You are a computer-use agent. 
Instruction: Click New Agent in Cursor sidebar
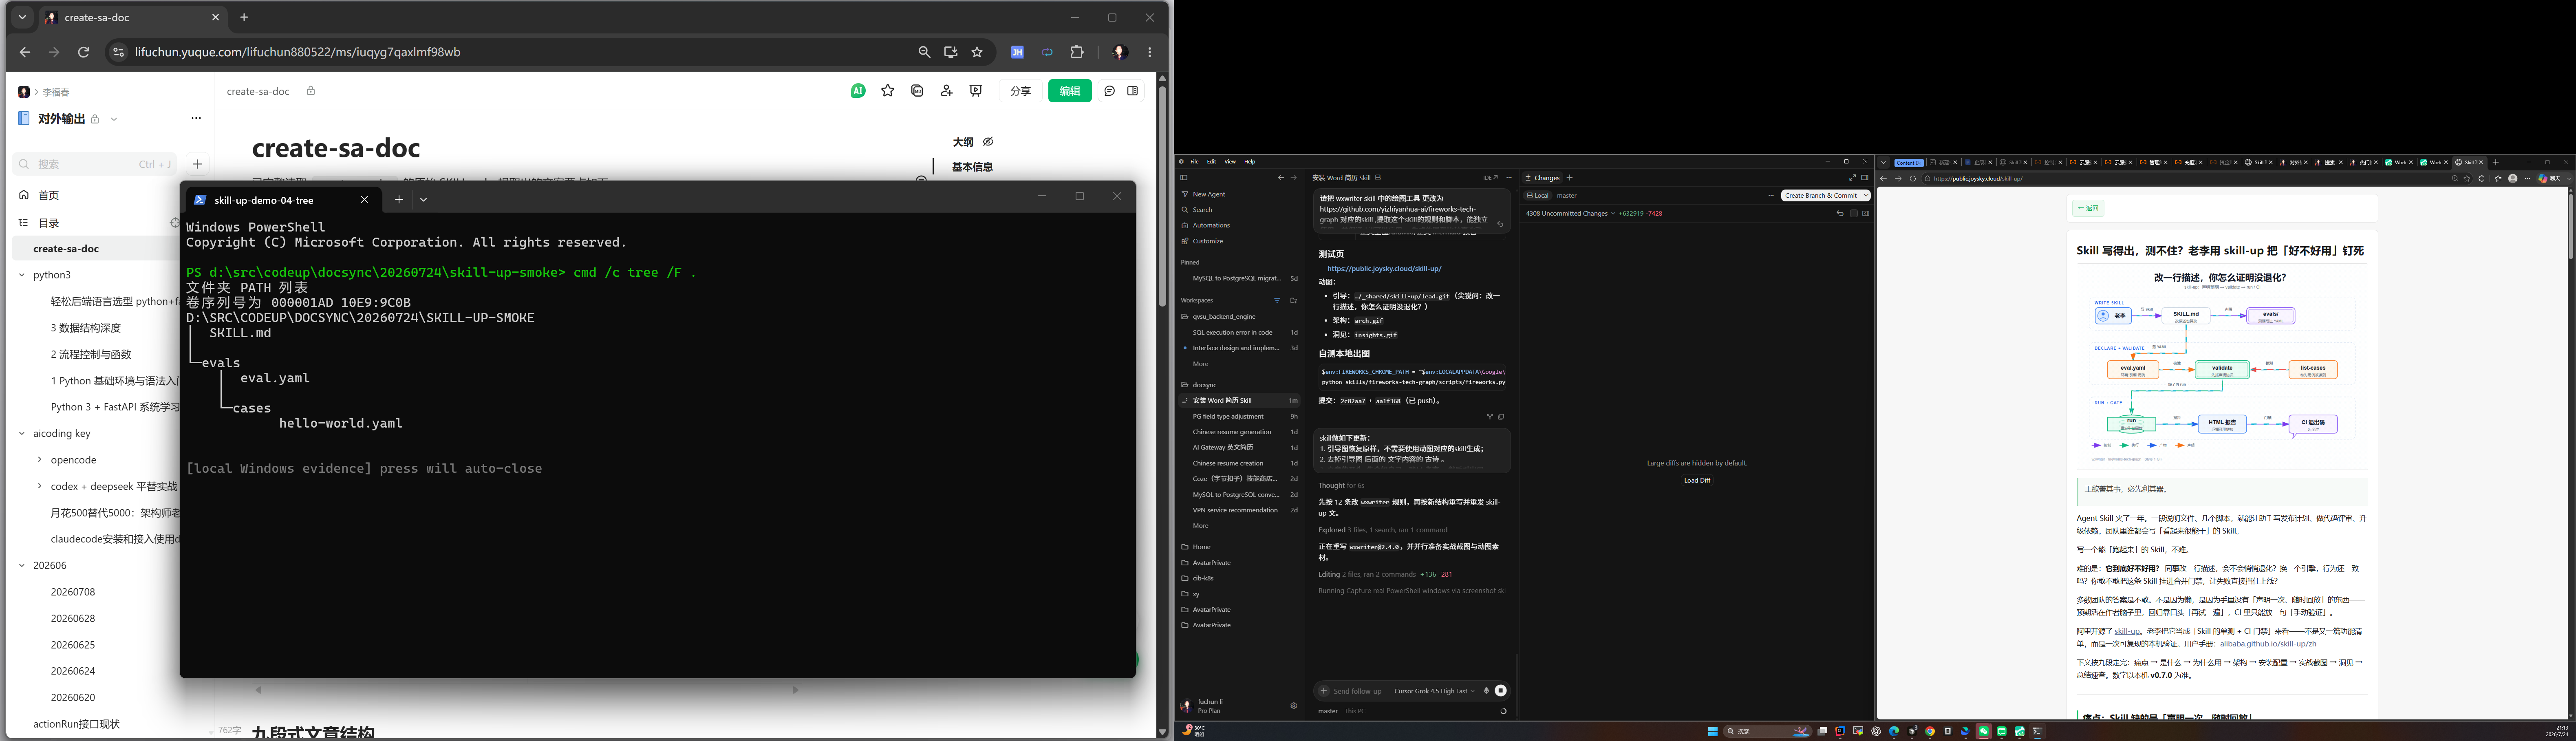click(x=1208, y=194)
